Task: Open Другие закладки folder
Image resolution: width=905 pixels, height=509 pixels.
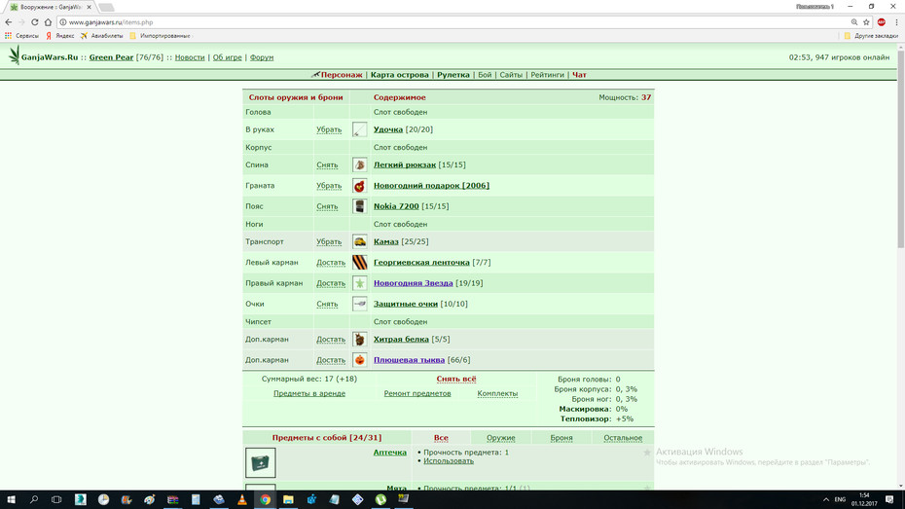Action: coord(871,36)
